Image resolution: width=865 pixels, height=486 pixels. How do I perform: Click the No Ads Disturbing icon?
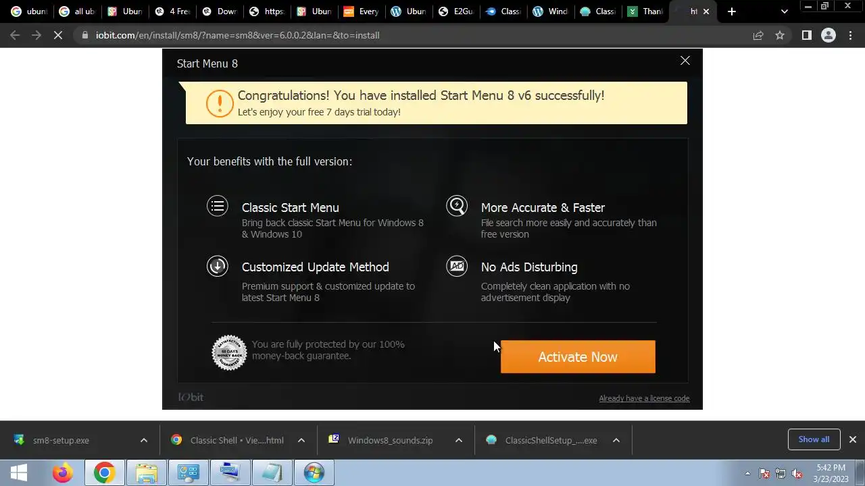[x=457, y=266]
